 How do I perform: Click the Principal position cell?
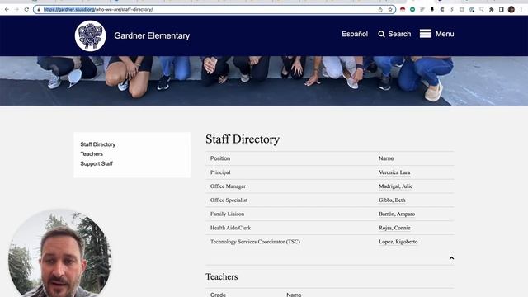coord(220,172)
